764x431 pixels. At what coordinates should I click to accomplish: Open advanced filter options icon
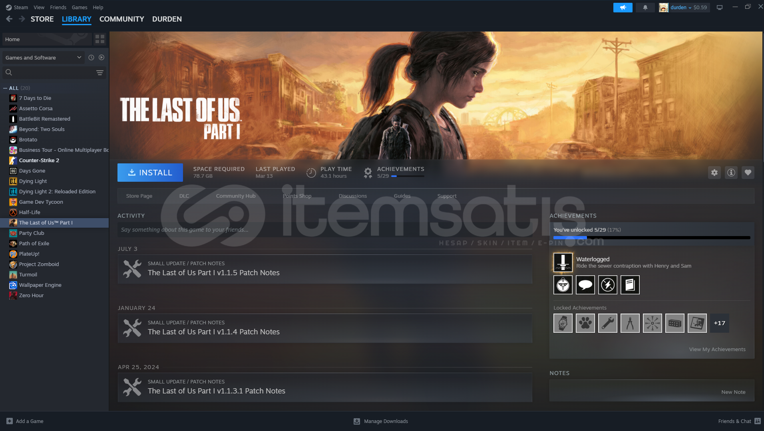100,72
